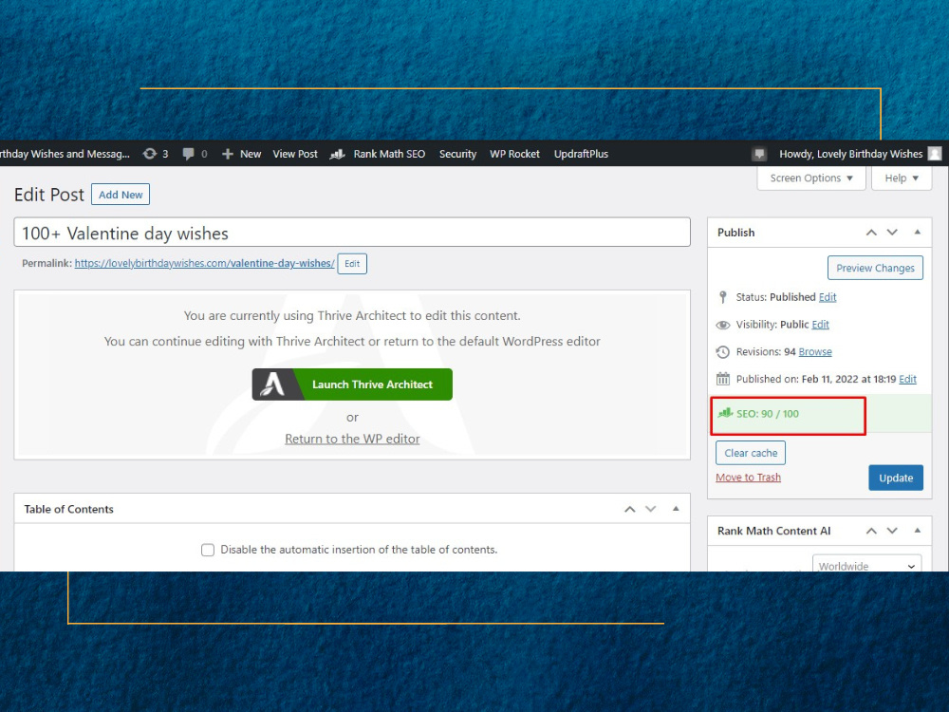
Task: Click Howdy, Lovely Birthday Wishes account menu
Action: pyautogui.click(x=850, y=154)
